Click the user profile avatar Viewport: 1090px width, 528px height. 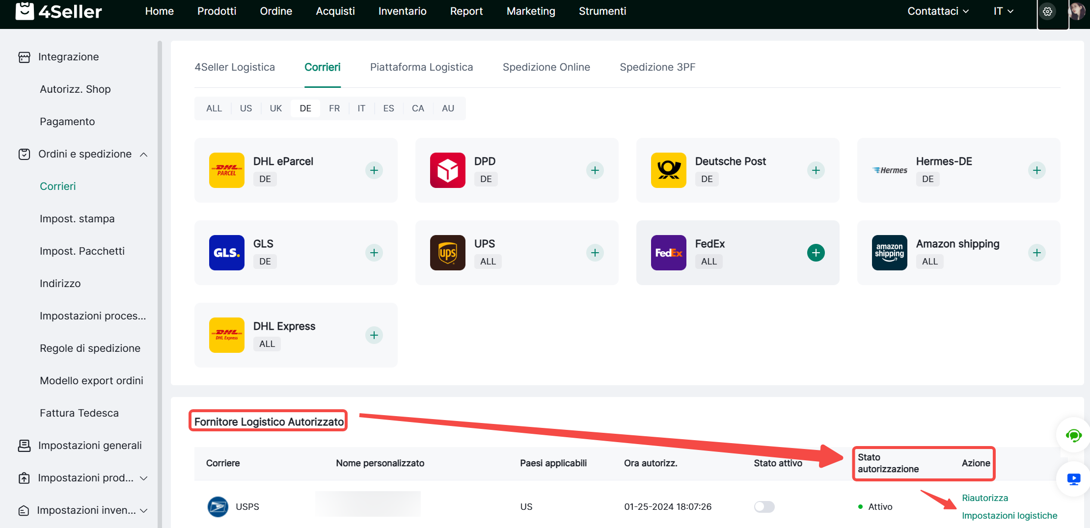point(1077,11)
